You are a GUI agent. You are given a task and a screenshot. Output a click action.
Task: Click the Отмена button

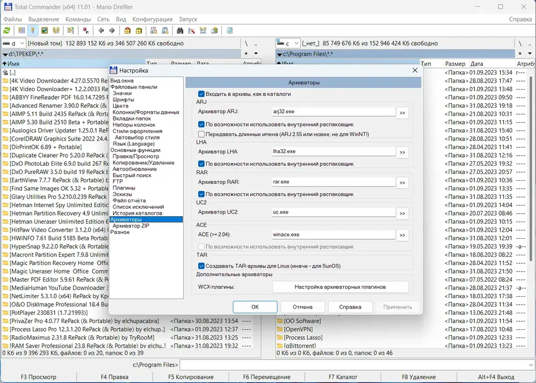coord(302,307)
